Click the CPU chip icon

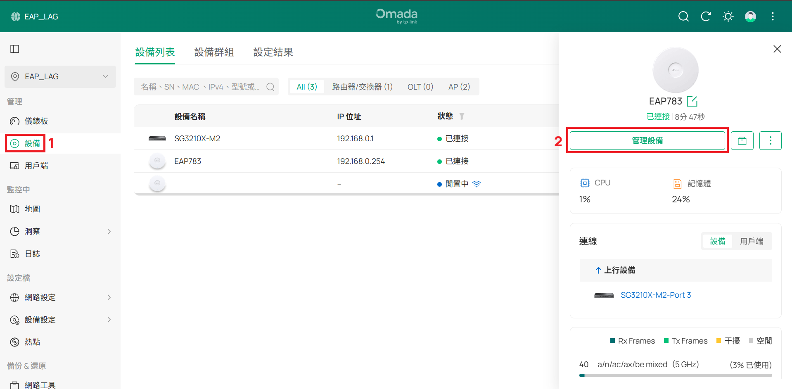[585, 183]
